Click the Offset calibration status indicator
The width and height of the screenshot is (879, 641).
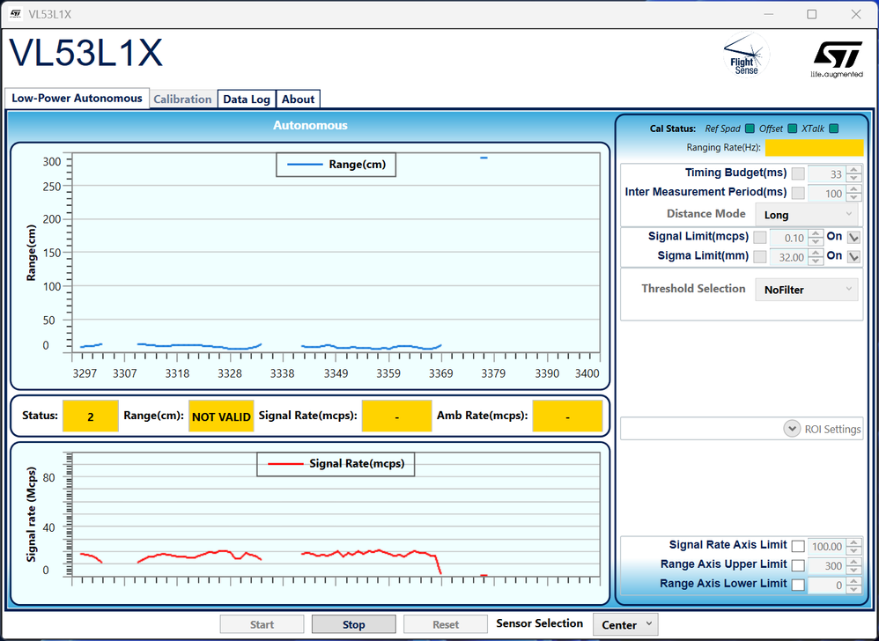click(793, 129)
